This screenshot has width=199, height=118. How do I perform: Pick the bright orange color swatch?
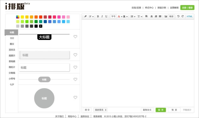[x=36, y=17]
